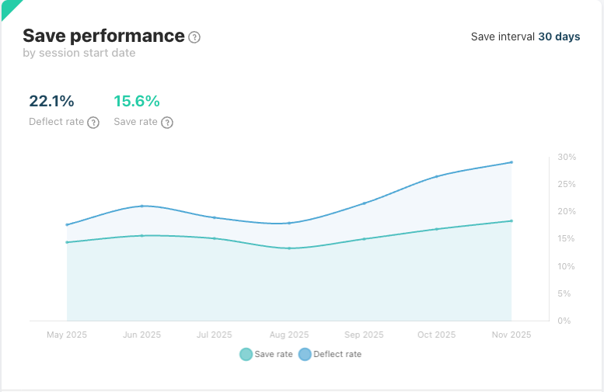Image resolution: width=604 pixels, height=392 pixels.
Task: Click the teal Save rate legend circle
Action: [x=246, y=354]
